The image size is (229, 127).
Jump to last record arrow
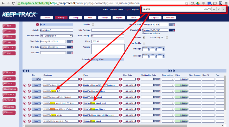pyautogui.click(x=174, y=71)
